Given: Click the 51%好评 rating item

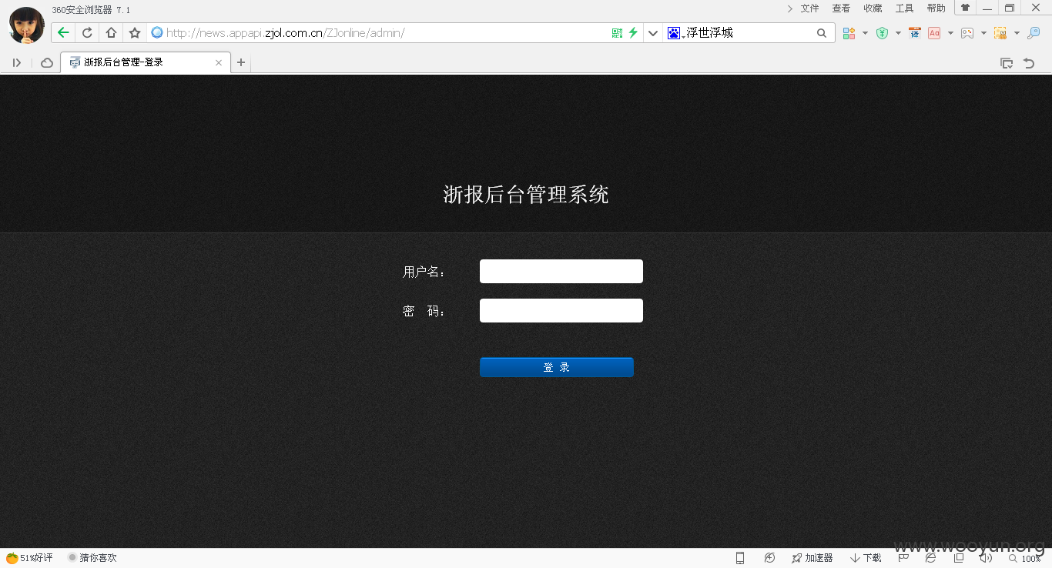Looking at the screenshot, I should 30,558.
